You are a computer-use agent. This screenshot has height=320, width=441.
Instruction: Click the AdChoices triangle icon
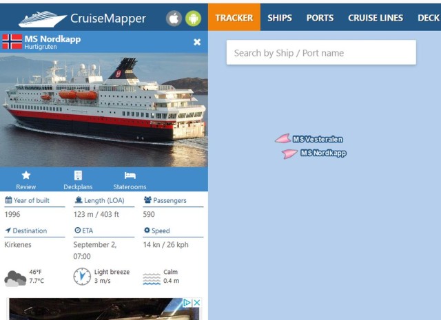coord(187,303)
